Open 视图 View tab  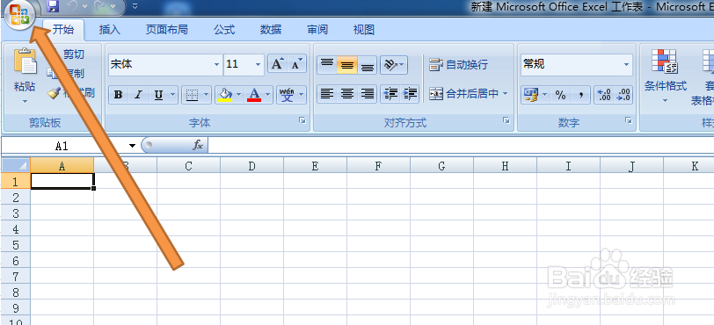(364, 30)
